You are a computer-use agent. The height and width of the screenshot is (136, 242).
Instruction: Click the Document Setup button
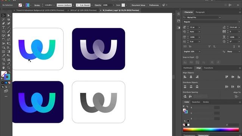[x=138, y=5]
